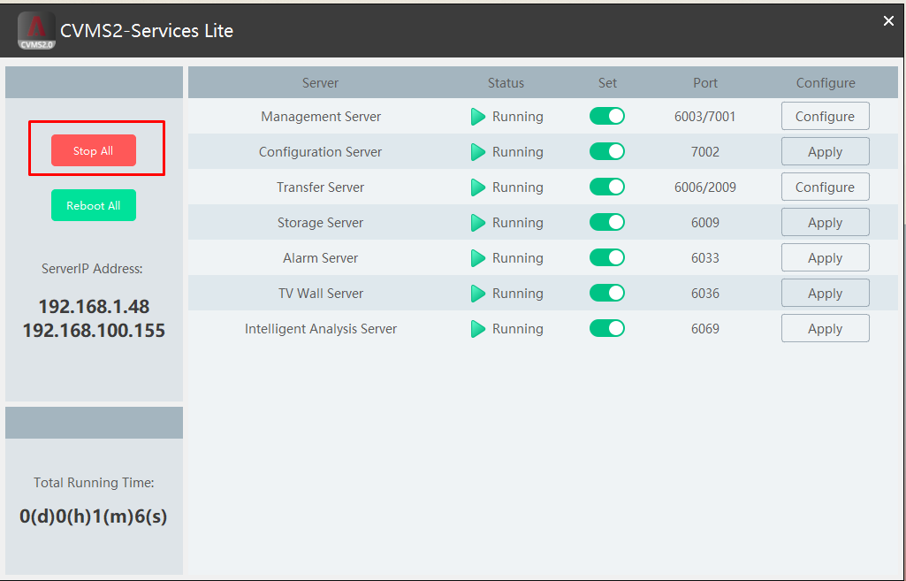Click the Stop All button
Image resolution: width=906 pixels, height=581 pixels.
pos(94,150)
